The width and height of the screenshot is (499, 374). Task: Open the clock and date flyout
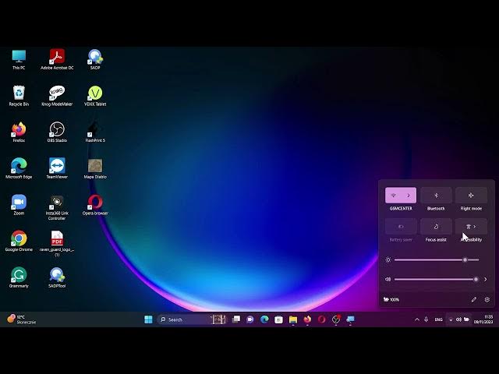pos(483,319)
